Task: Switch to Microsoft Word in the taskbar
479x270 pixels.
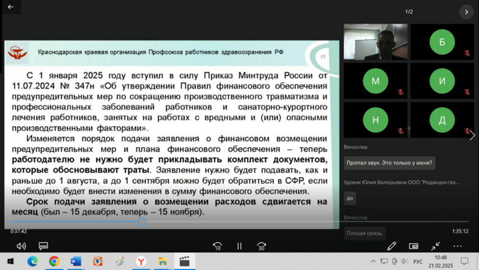Action: (76, 261)
